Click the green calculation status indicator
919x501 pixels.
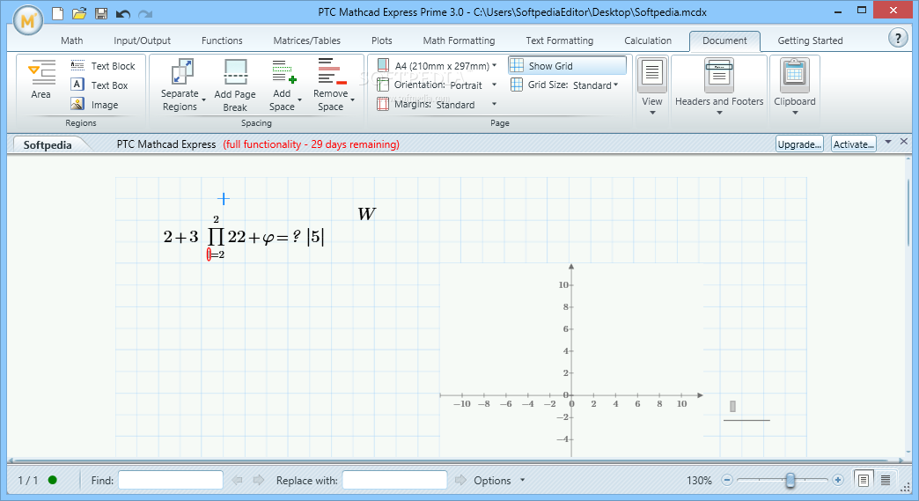coord(52,480)
